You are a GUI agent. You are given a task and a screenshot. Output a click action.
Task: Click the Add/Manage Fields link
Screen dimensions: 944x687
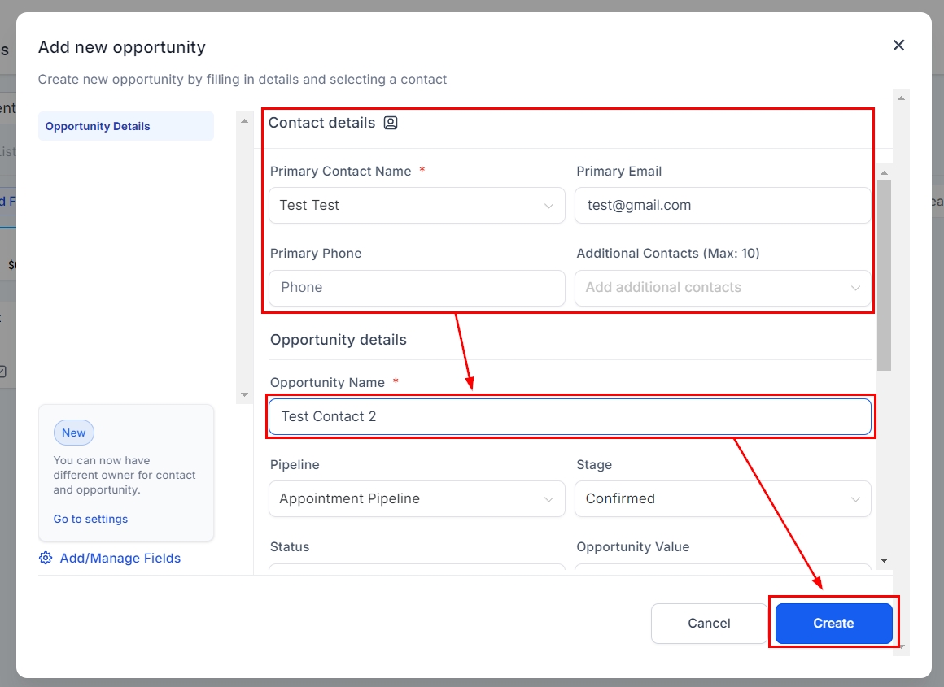coord(120,558)
